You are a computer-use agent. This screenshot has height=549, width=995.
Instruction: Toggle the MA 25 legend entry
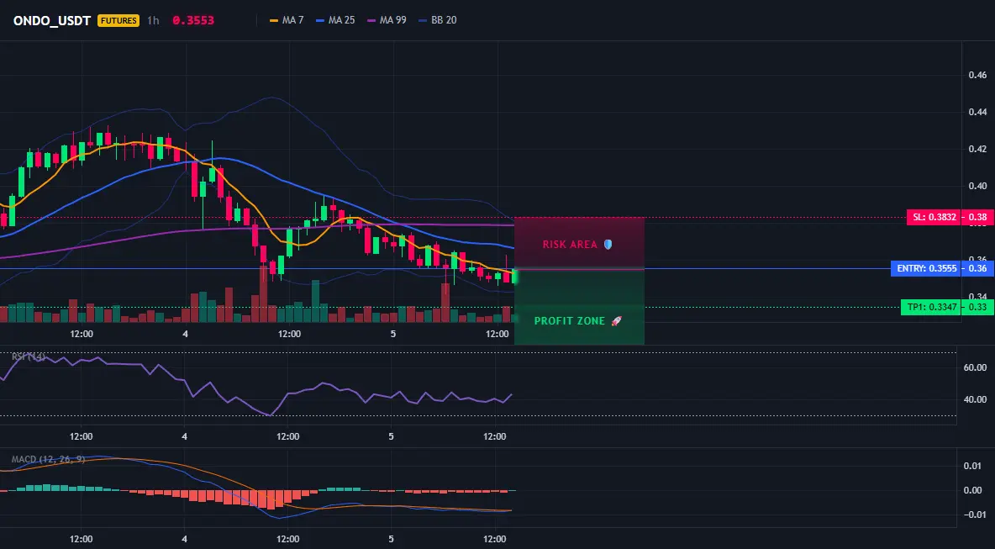coord(335,20)
